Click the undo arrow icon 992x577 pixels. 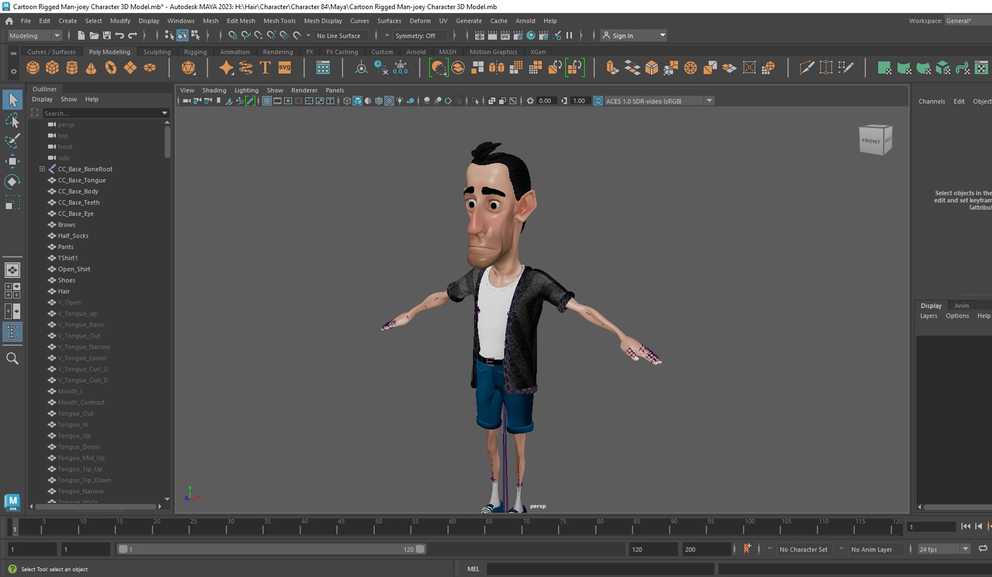pos(120,35)
